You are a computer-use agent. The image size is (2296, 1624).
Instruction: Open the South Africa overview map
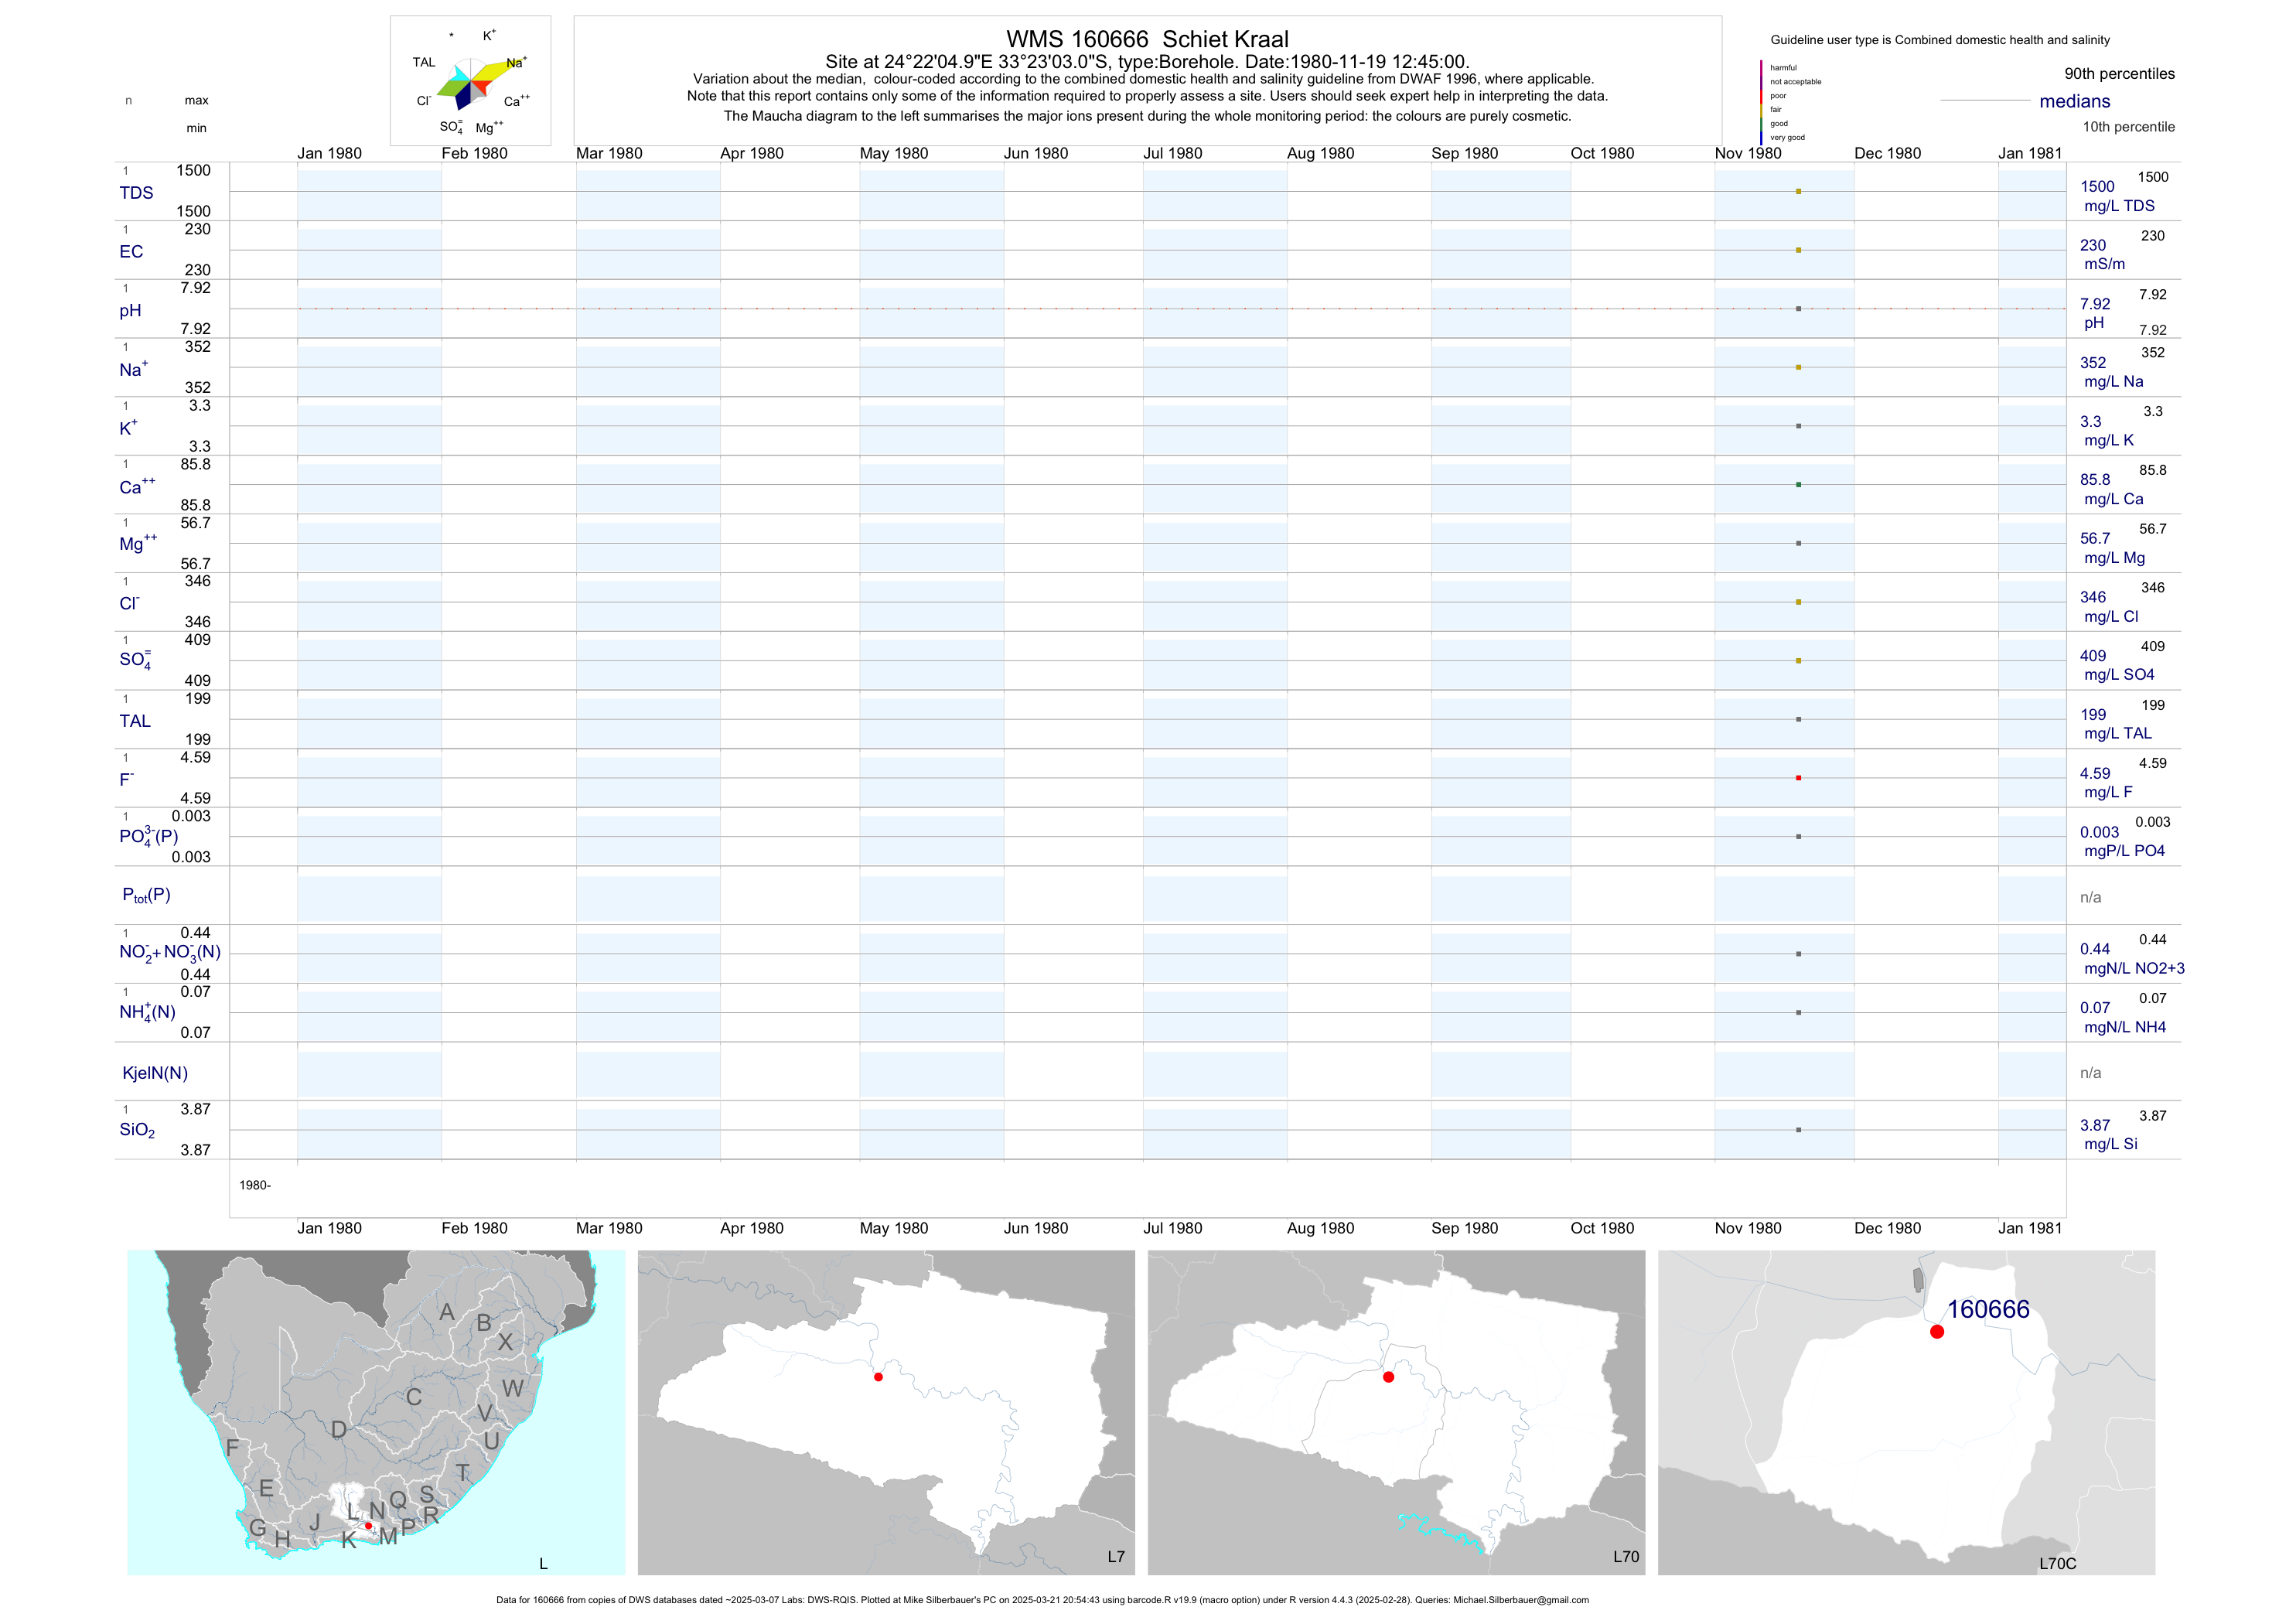(376, 1412)
